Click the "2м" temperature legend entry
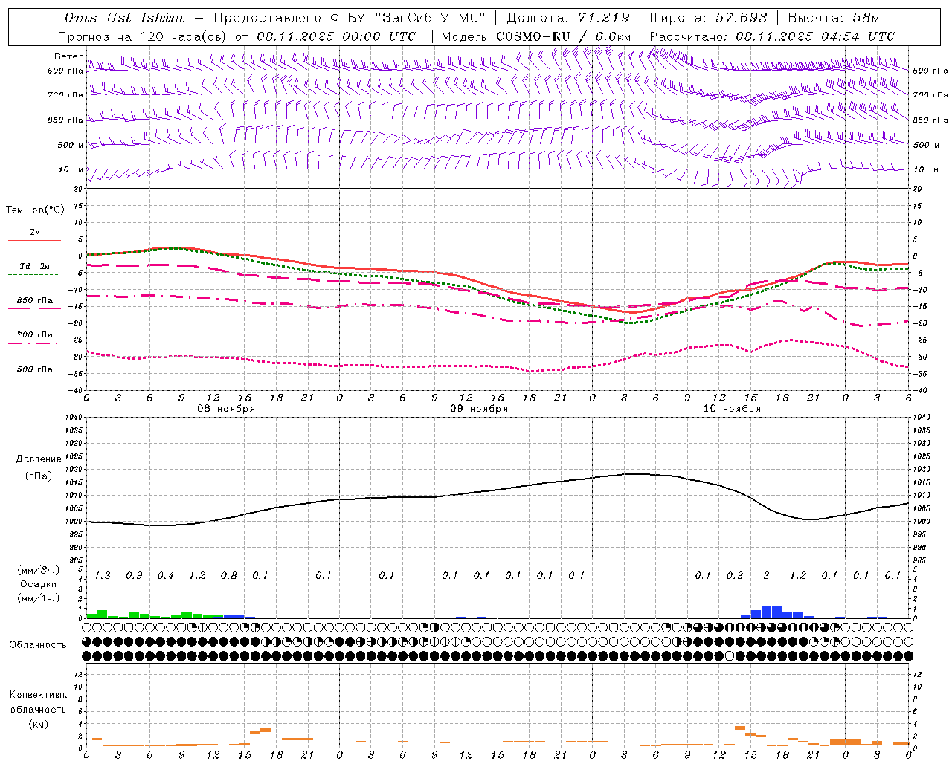Screen dimensions: 952x761 (x=35, y=233)
